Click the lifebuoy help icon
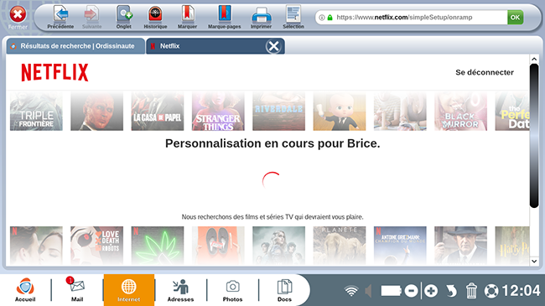545x306 pixels. 491,291
